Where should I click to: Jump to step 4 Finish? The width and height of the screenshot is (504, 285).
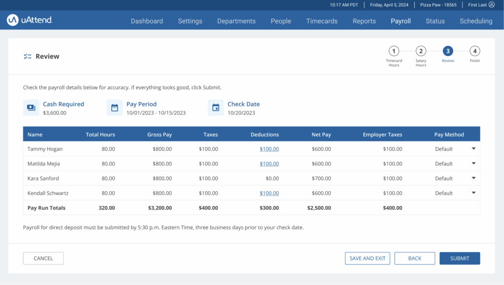coord(474,51)
